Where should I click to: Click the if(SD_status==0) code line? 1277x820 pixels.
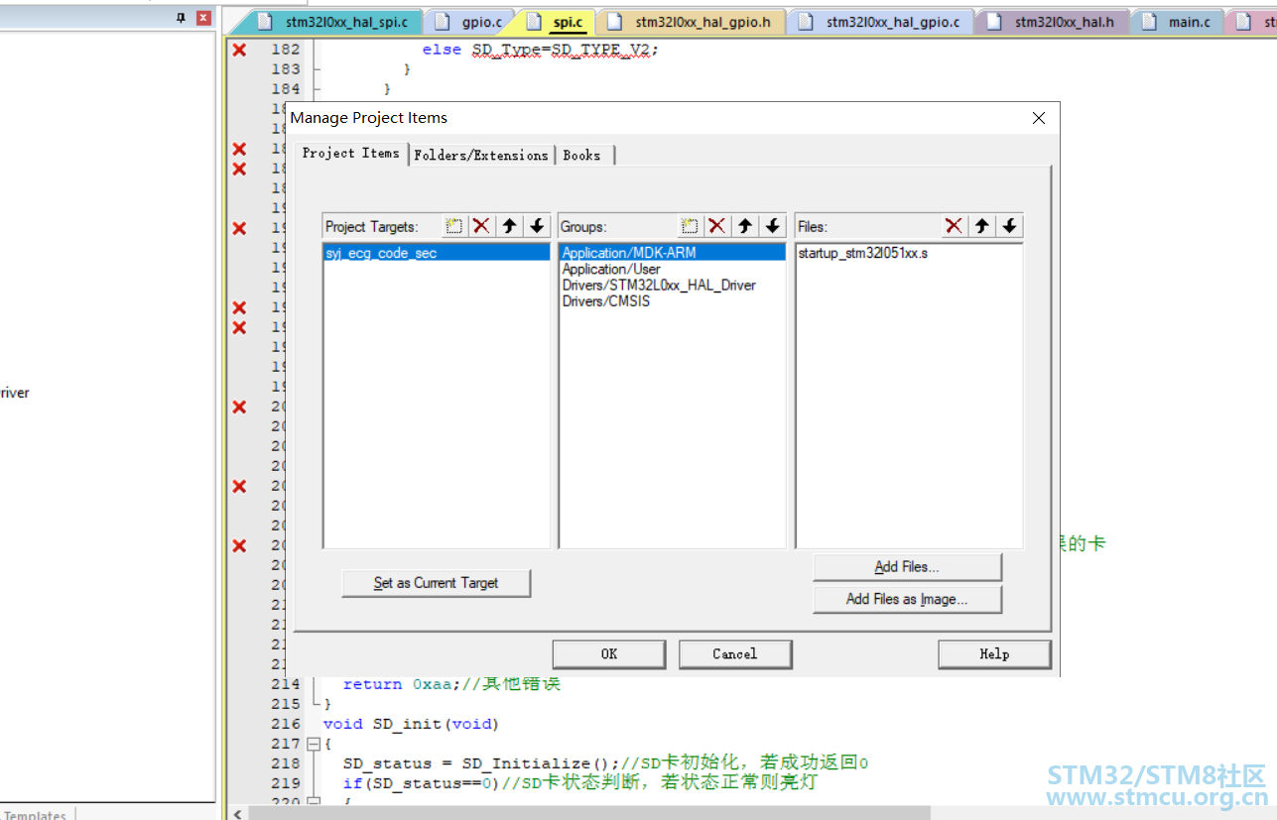[x=579, y=783]
